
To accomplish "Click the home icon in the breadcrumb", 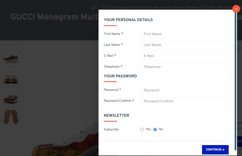I will [94, 8].
